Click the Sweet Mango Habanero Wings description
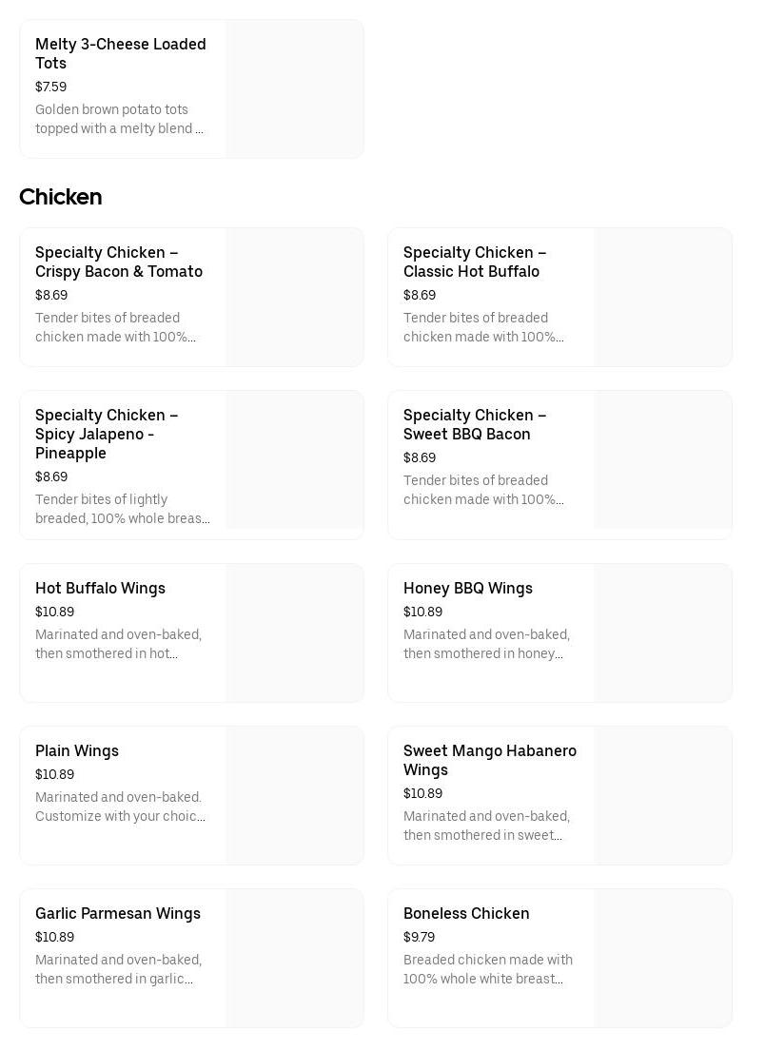The image size is (765, 1050). pos(487,826)
